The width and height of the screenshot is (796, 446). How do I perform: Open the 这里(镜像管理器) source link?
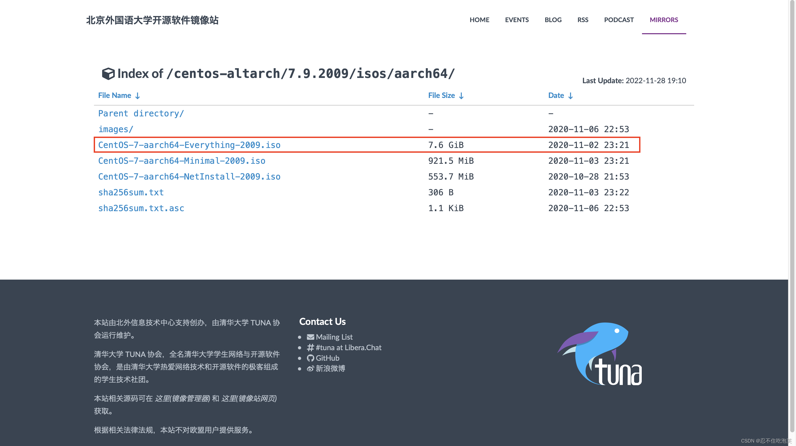[x=182, y=398]
